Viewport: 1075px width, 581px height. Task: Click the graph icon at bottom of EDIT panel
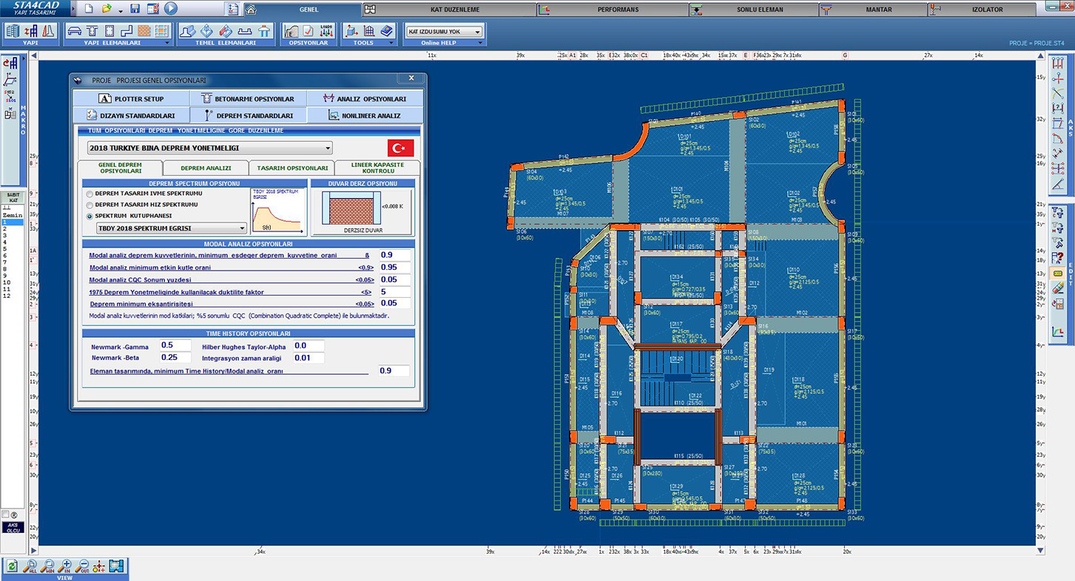1058,332
